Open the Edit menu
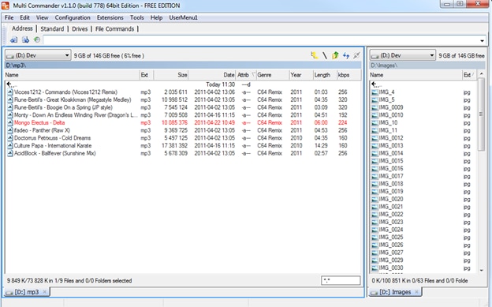The height and width of the screenshot is (307, 492). tap(24, 17)
